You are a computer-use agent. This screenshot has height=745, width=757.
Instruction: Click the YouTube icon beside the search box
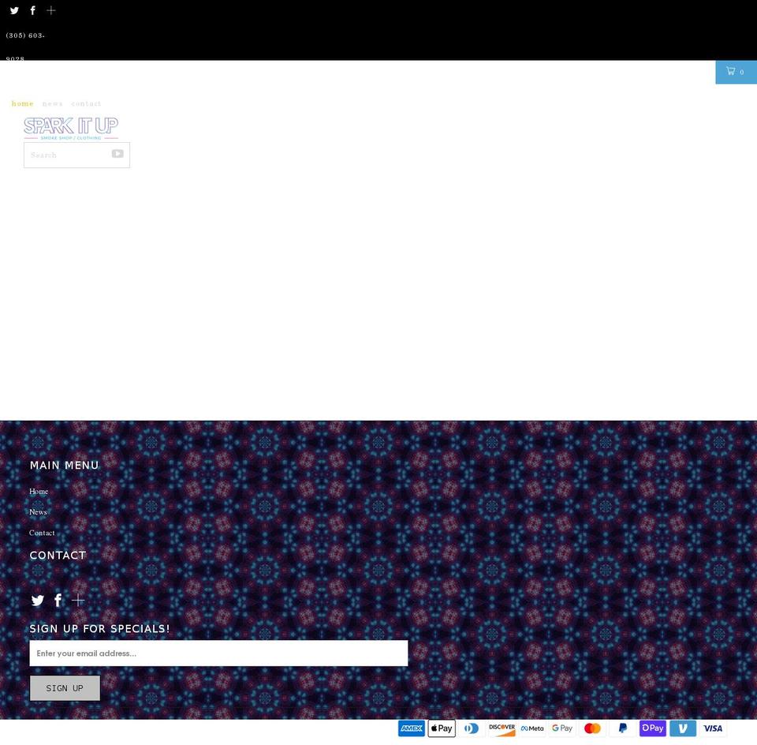tap(117, 153)
